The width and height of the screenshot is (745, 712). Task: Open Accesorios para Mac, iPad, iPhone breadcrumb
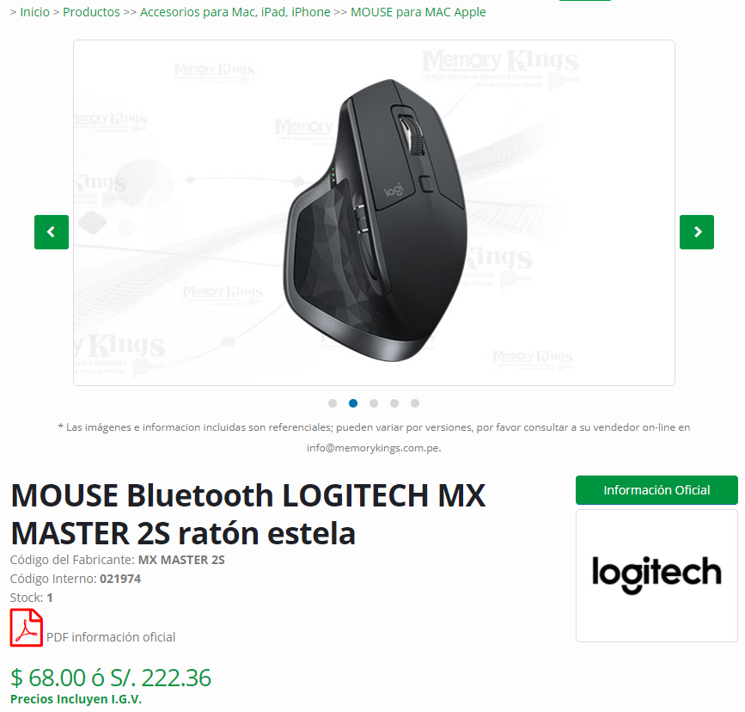(235, 12)
